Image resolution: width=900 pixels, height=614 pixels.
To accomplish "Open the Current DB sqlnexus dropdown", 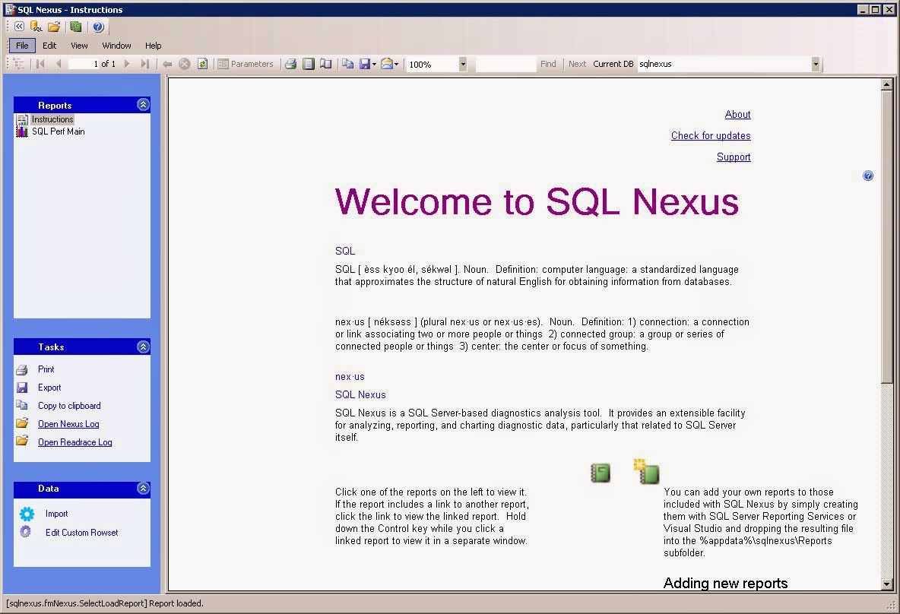I will [815, 65].
